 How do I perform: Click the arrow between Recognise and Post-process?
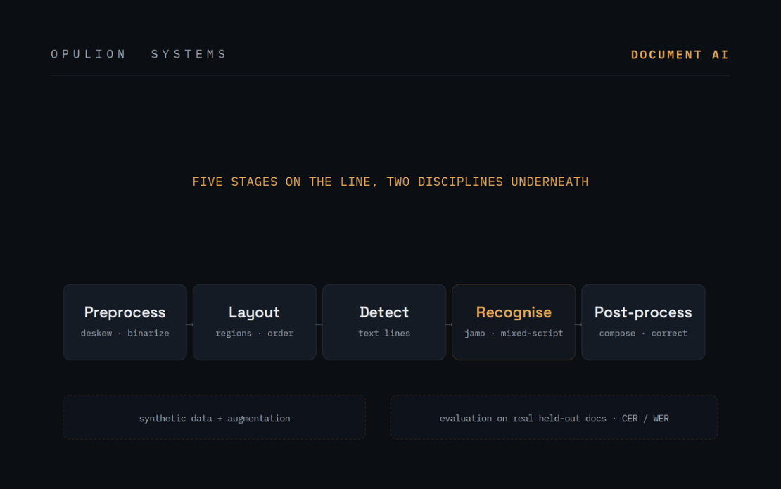tap(578, 324)
